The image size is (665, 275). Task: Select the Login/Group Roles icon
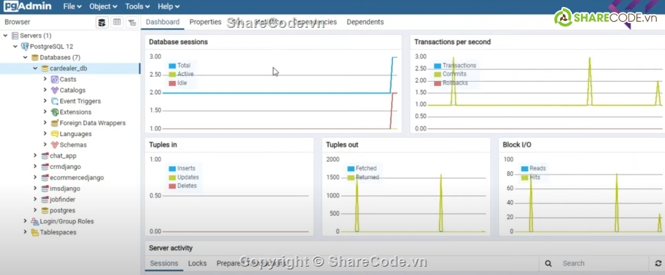click(x=35, y=221)
